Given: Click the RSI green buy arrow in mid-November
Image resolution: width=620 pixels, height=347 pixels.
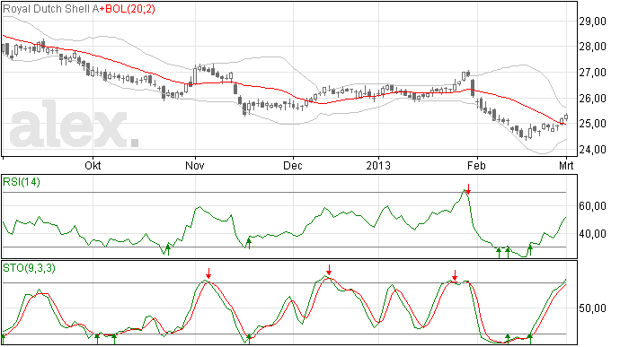Looking at the screenshot, I should click(x=249, y=243).
